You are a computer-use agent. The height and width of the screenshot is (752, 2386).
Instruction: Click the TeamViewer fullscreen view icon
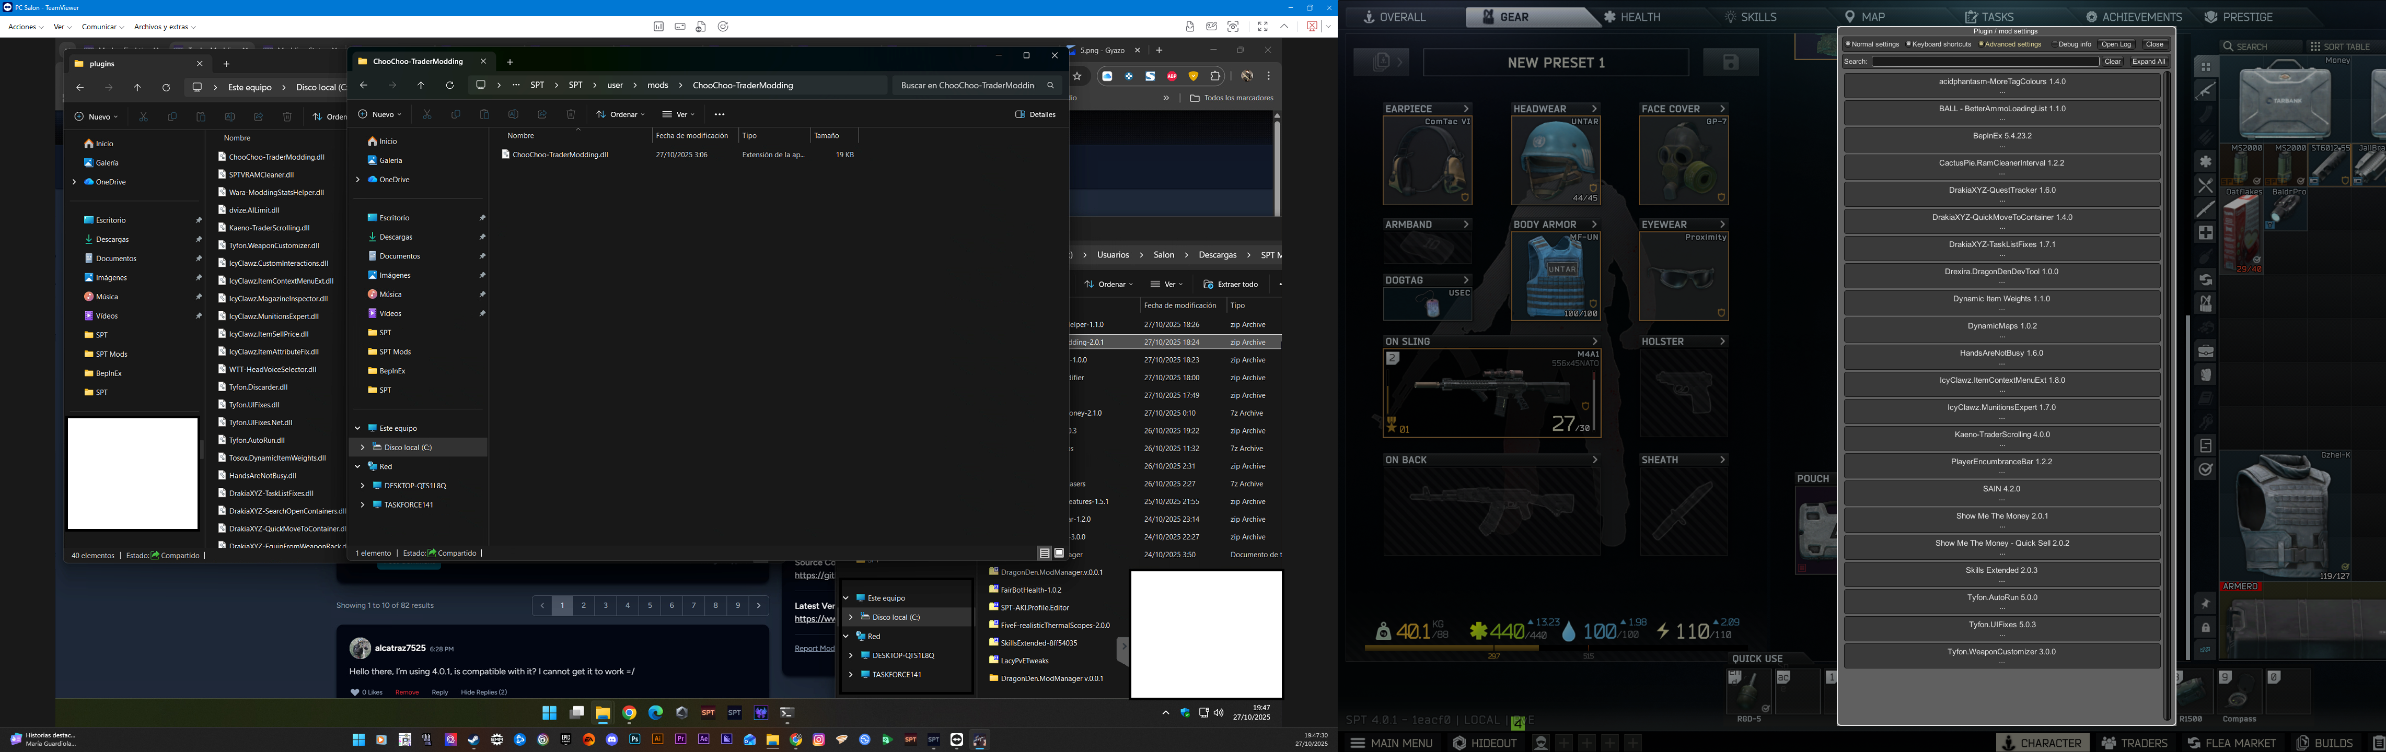pos(1261,27)
